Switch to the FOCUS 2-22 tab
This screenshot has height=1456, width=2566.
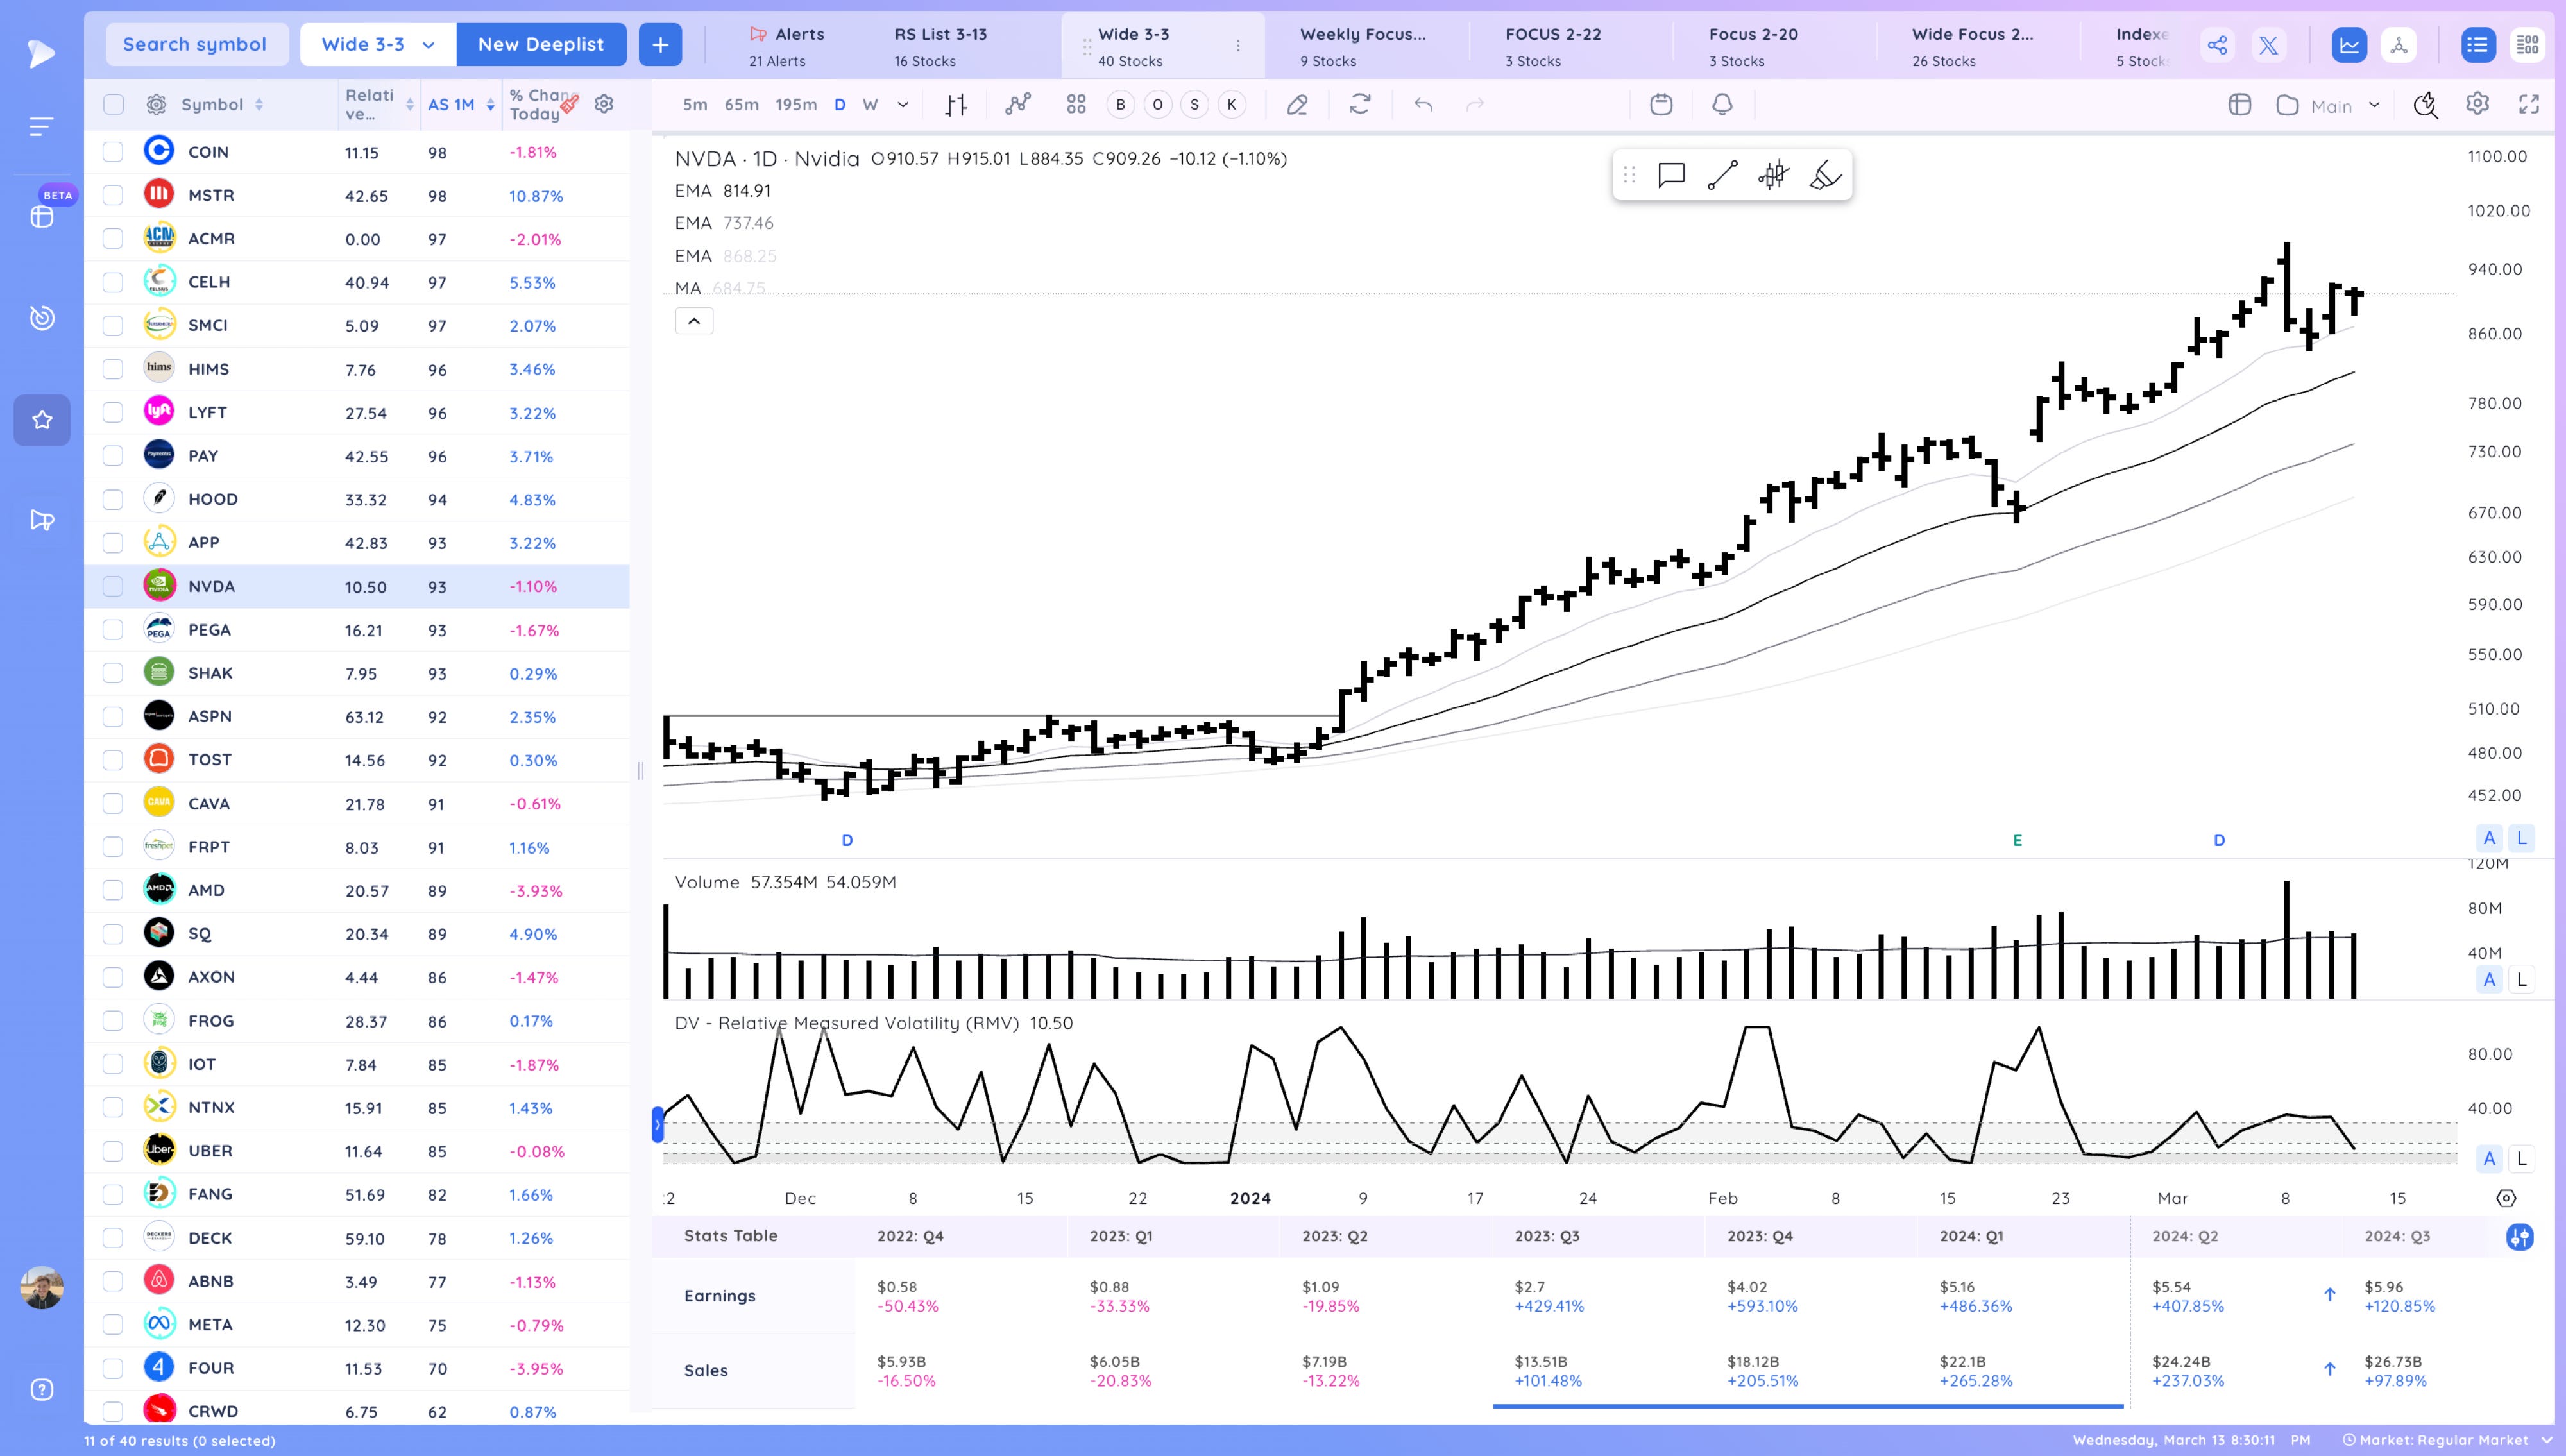click(x=1553, y=46)
